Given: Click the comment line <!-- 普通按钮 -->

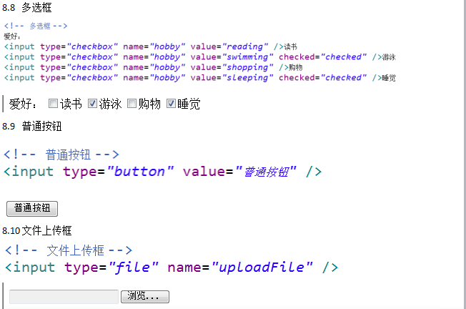Looking at the screenshot, I should 61,154.
